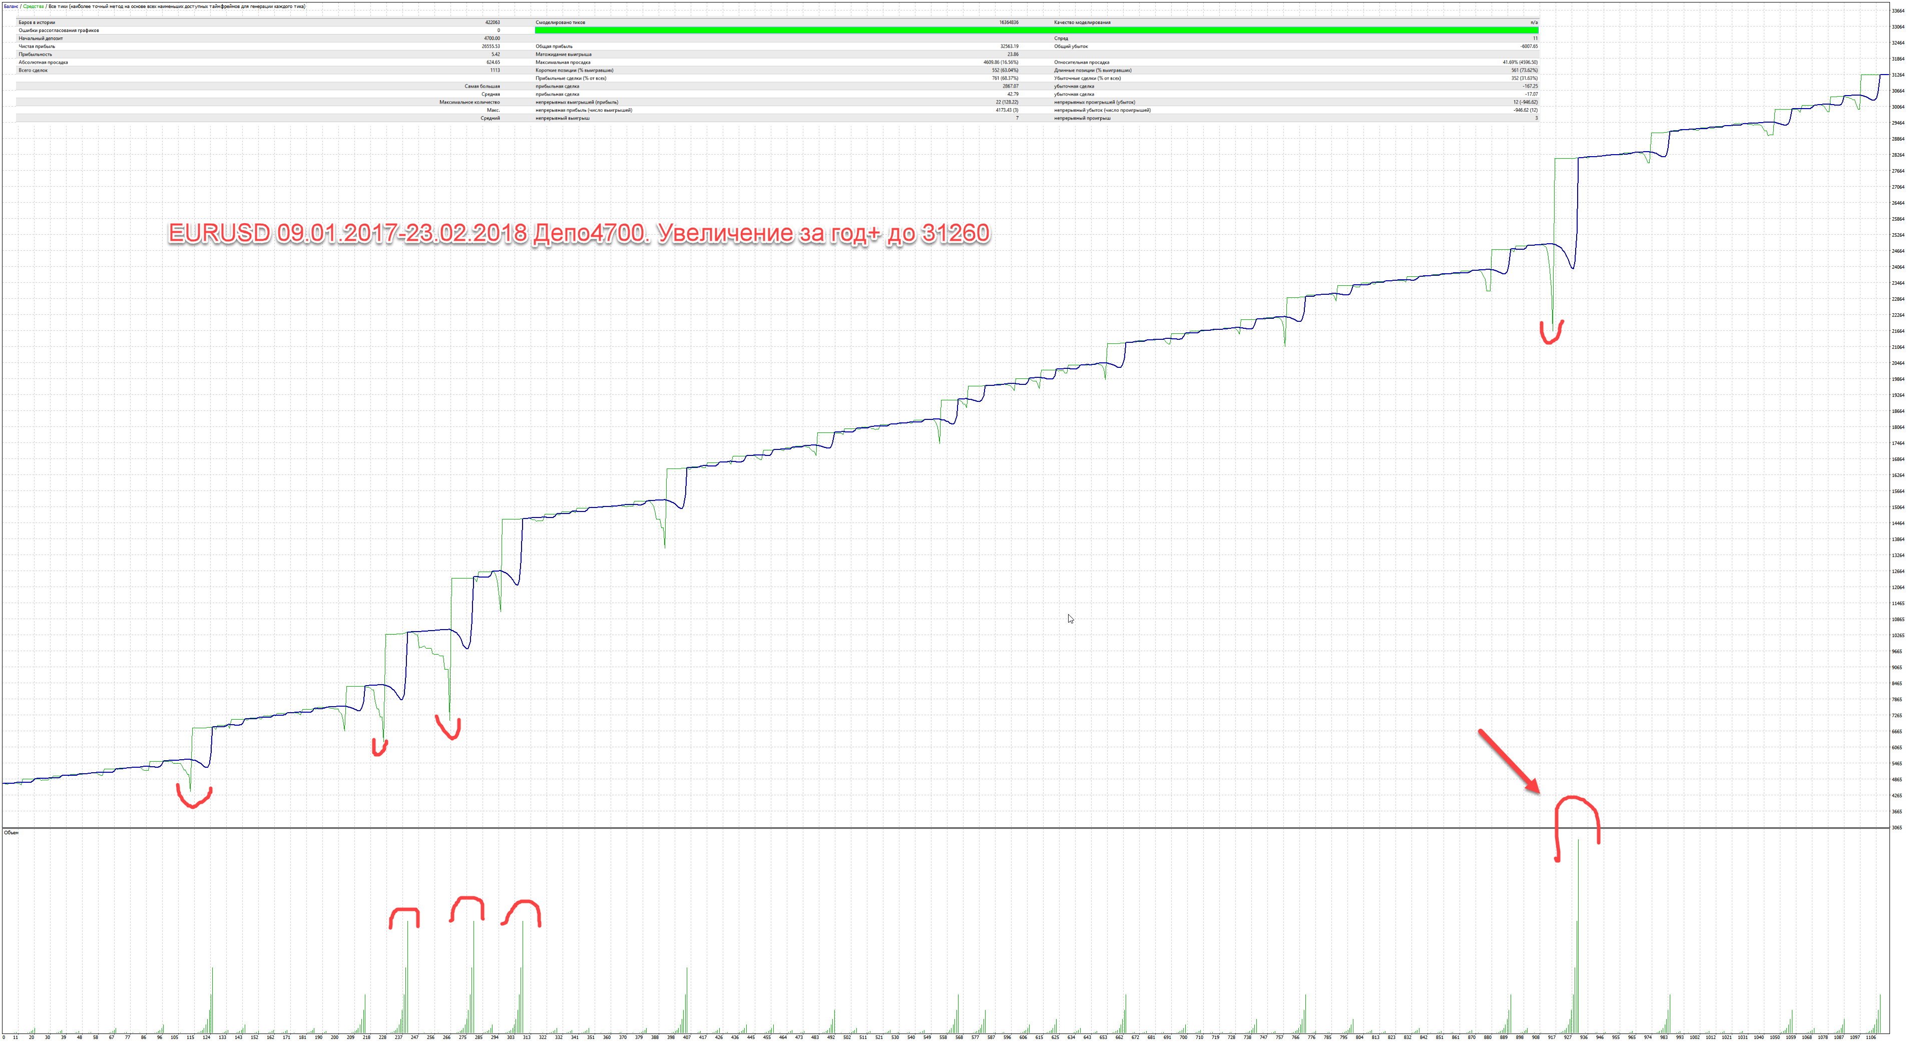Click the 'Начальный депозит' label
The height and width of the screenshot is (1042, 1912).
[x=41, y=39]
